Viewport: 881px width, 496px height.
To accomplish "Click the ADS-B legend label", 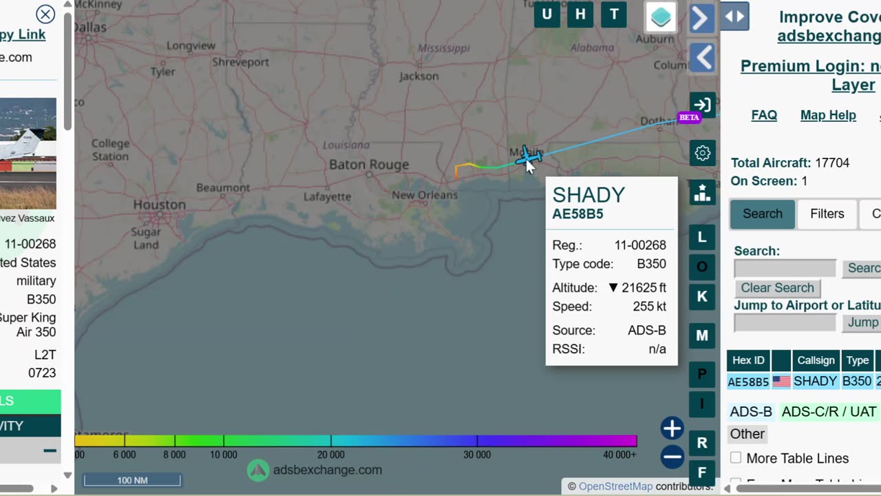I will click(751, 412).
